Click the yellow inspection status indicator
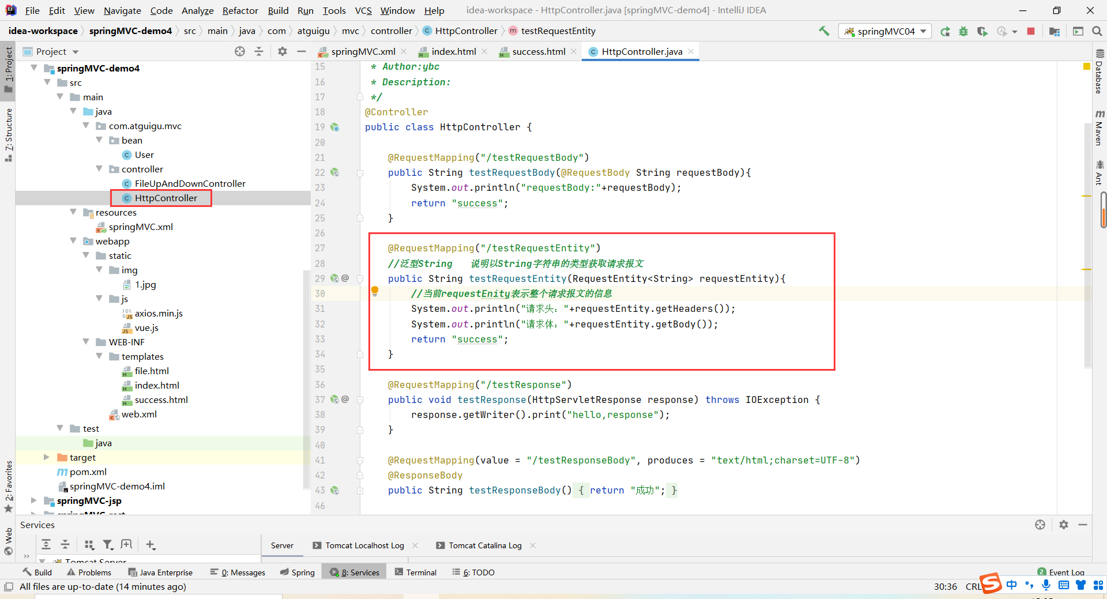The image size is (1107, 599). (x=1087, y=67)
